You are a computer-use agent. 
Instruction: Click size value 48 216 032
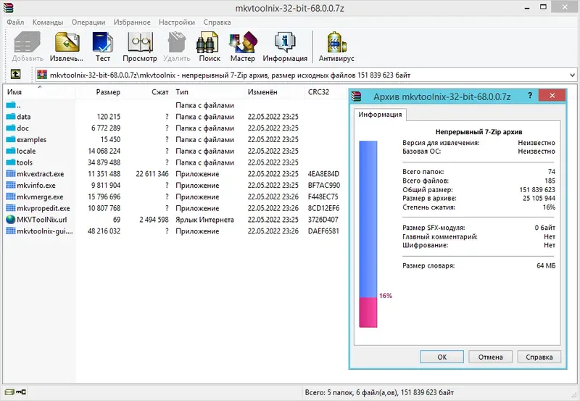click(104, 231)
